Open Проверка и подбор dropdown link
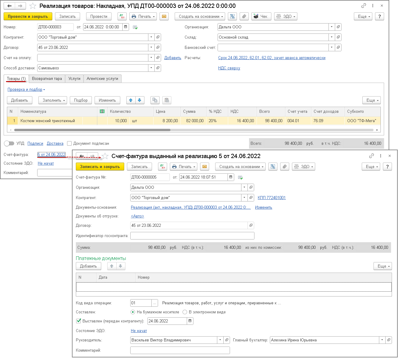The width and height of the screenshot is (398, 358). [26, 89]
